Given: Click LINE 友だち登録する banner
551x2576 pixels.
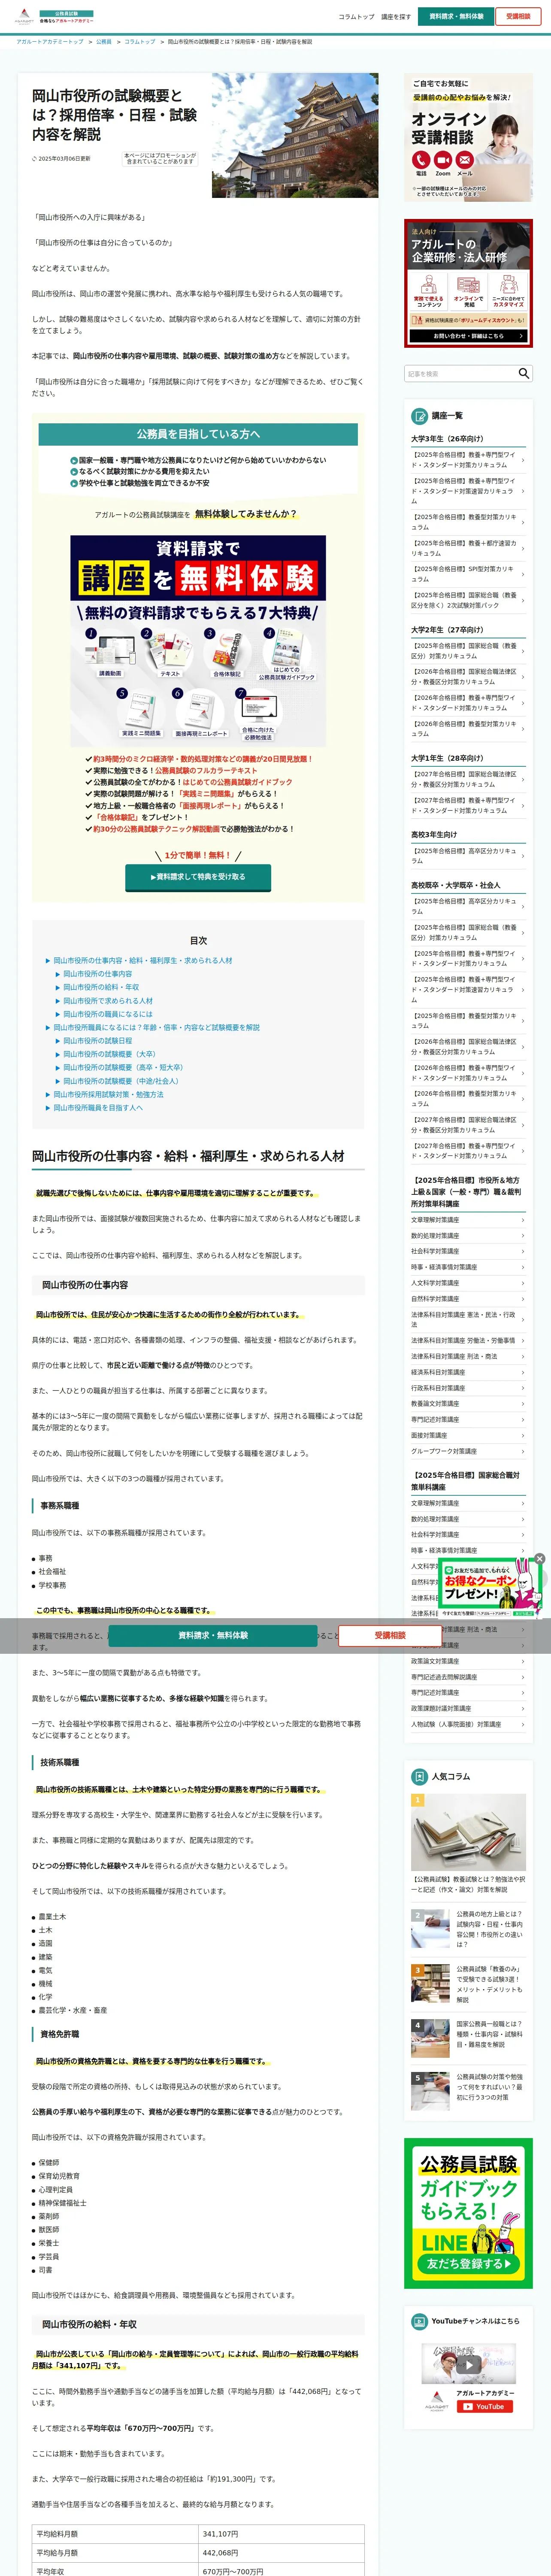Looking at the screenshot, I should (468, 2213).
